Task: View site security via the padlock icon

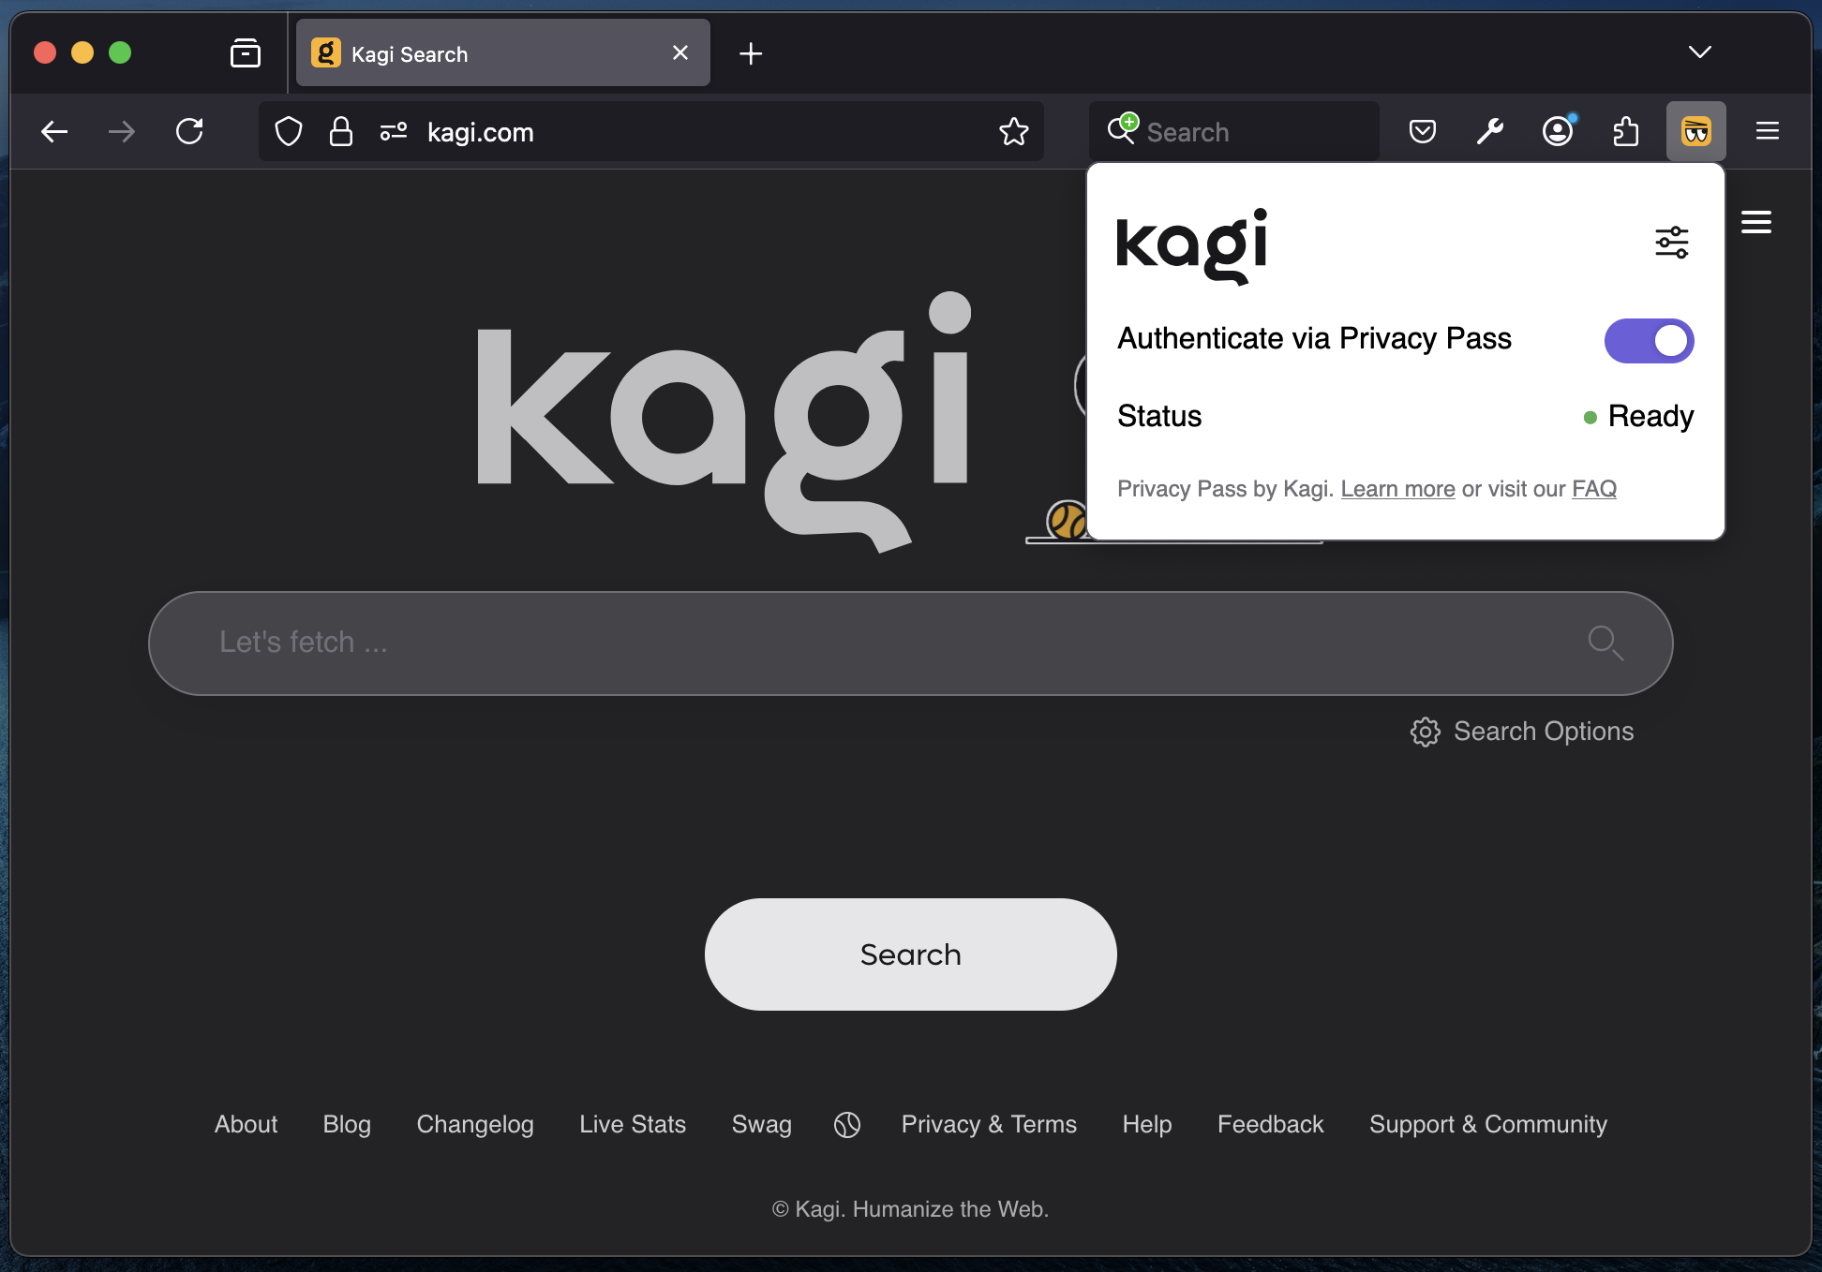Action: pyautogui.click(x=341, y=132)
